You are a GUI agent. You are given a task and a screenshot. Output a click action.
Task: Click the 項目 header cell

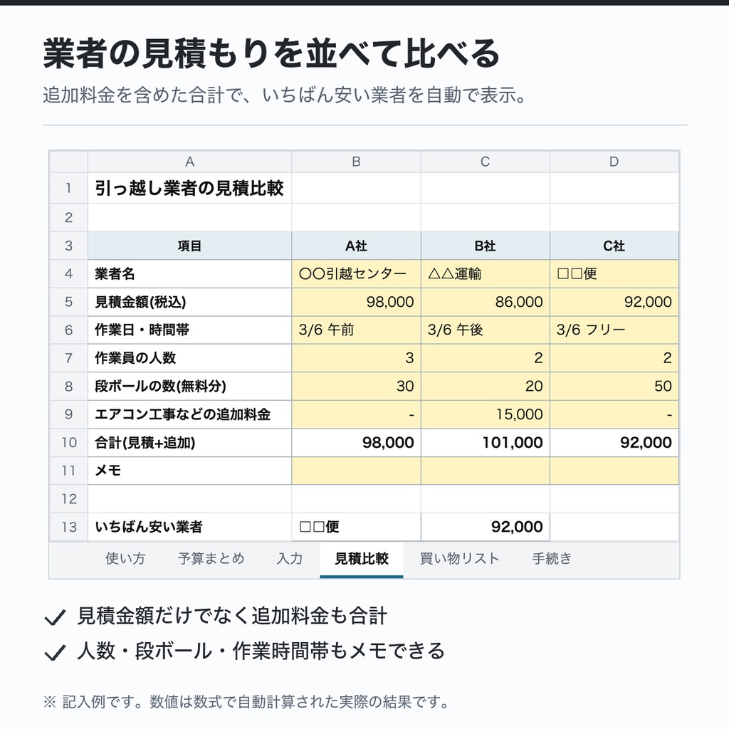pos(189,246)
